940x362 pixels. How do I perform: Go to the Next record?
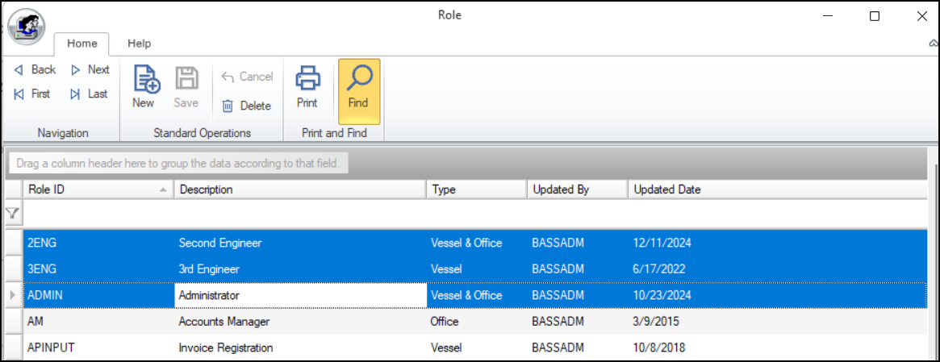[x=90, y=69]
